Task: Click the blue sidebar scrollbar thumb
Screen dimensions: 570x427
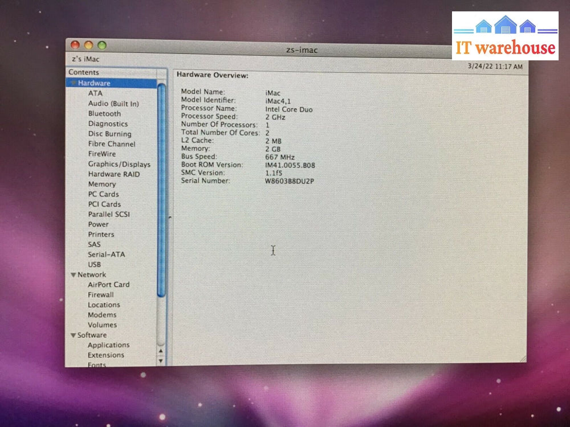Action: [x=161, y=188]
